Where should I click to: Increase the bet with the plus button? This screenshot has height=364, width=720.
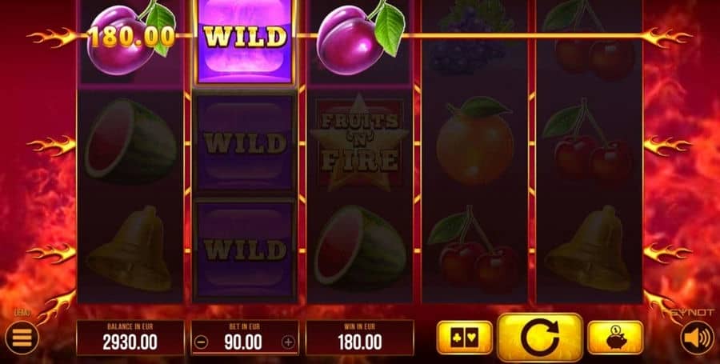(x=288, y=342)
